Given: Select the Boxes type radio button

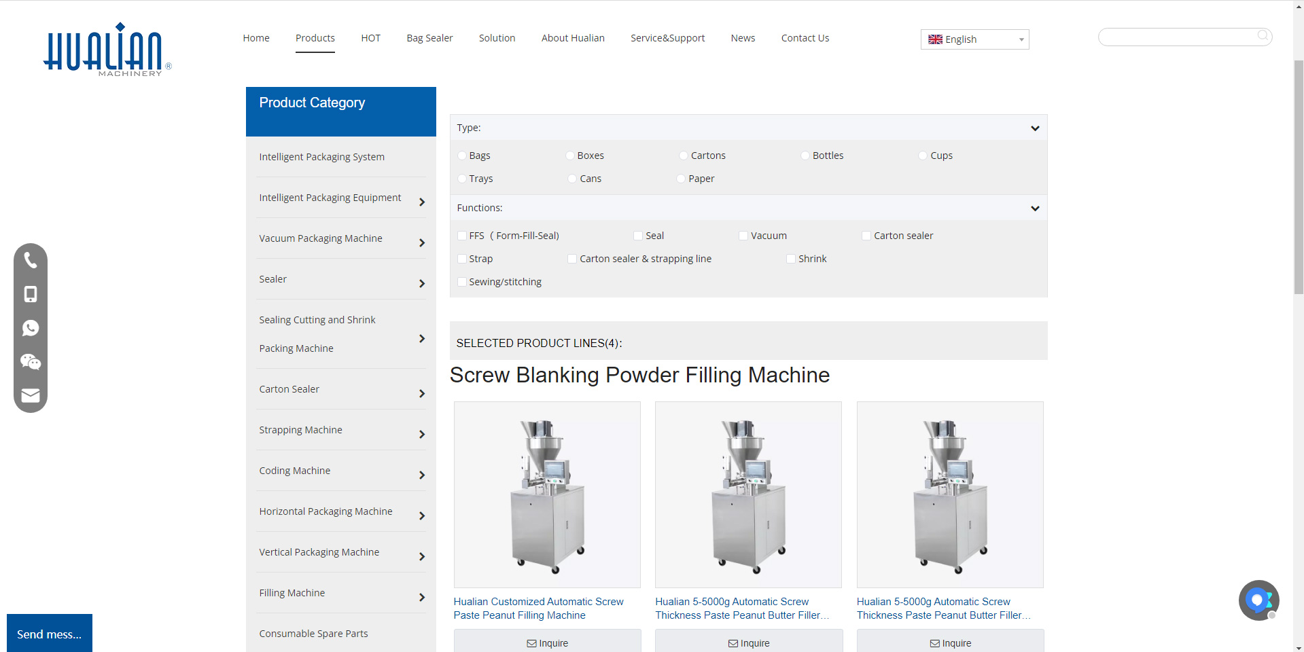Looking at the screenshot, I should 570,156.
